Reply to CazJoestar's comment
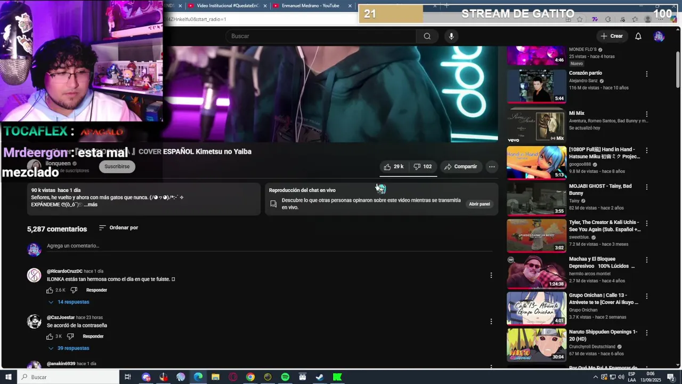This screenshot has height=384, width=682. tap(93, 337)
